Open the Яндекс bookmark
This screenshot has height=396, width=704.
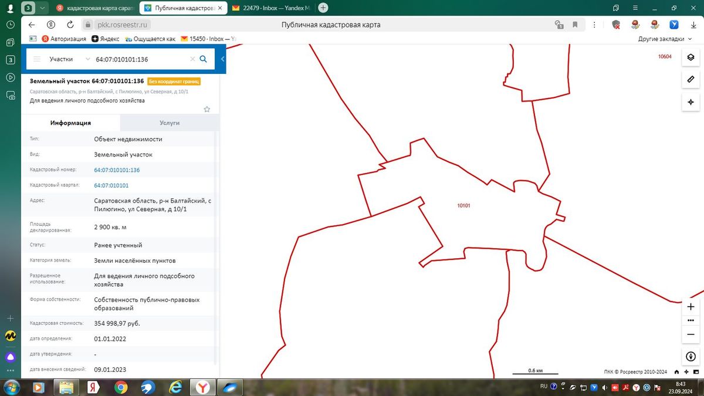(x=106, y=39)
